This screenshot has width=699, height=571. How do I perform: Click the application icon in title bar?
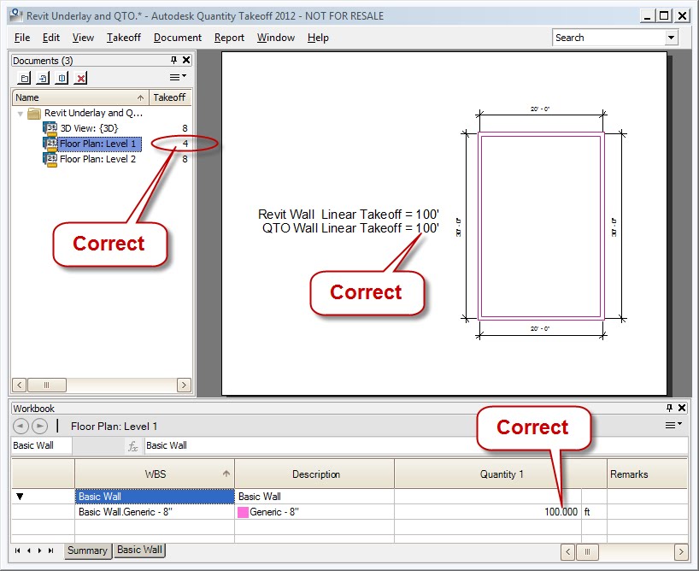(16, 15)
